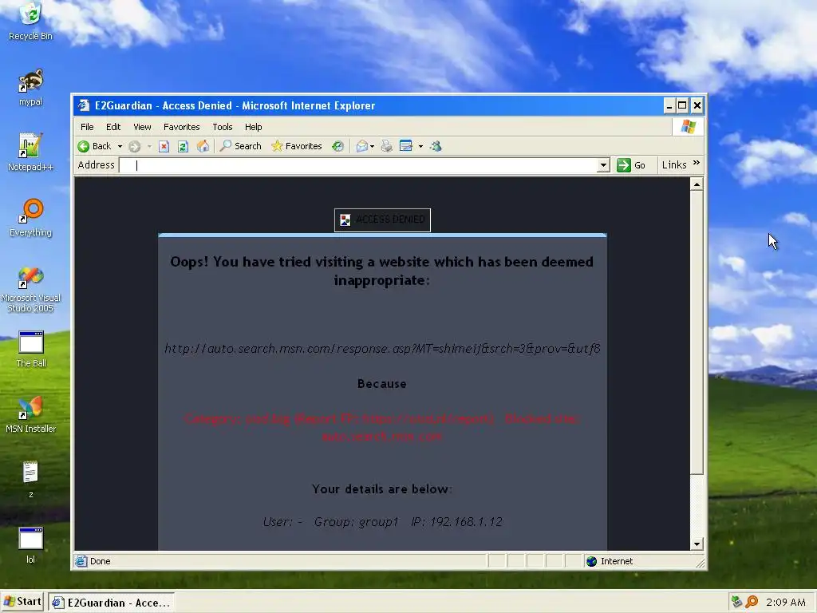Select the z text file icon

pyautogui.click(x=31, y=480)
